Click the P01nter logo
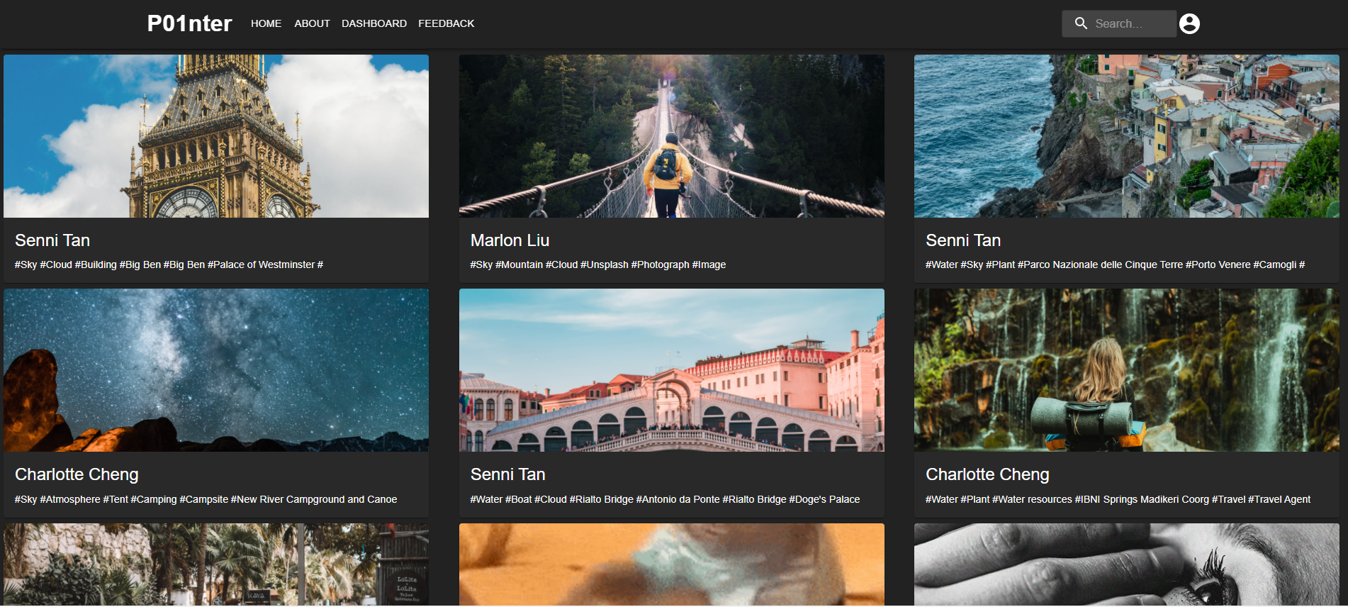This screenshot has height=607, width=1348. tap(189, 23)
